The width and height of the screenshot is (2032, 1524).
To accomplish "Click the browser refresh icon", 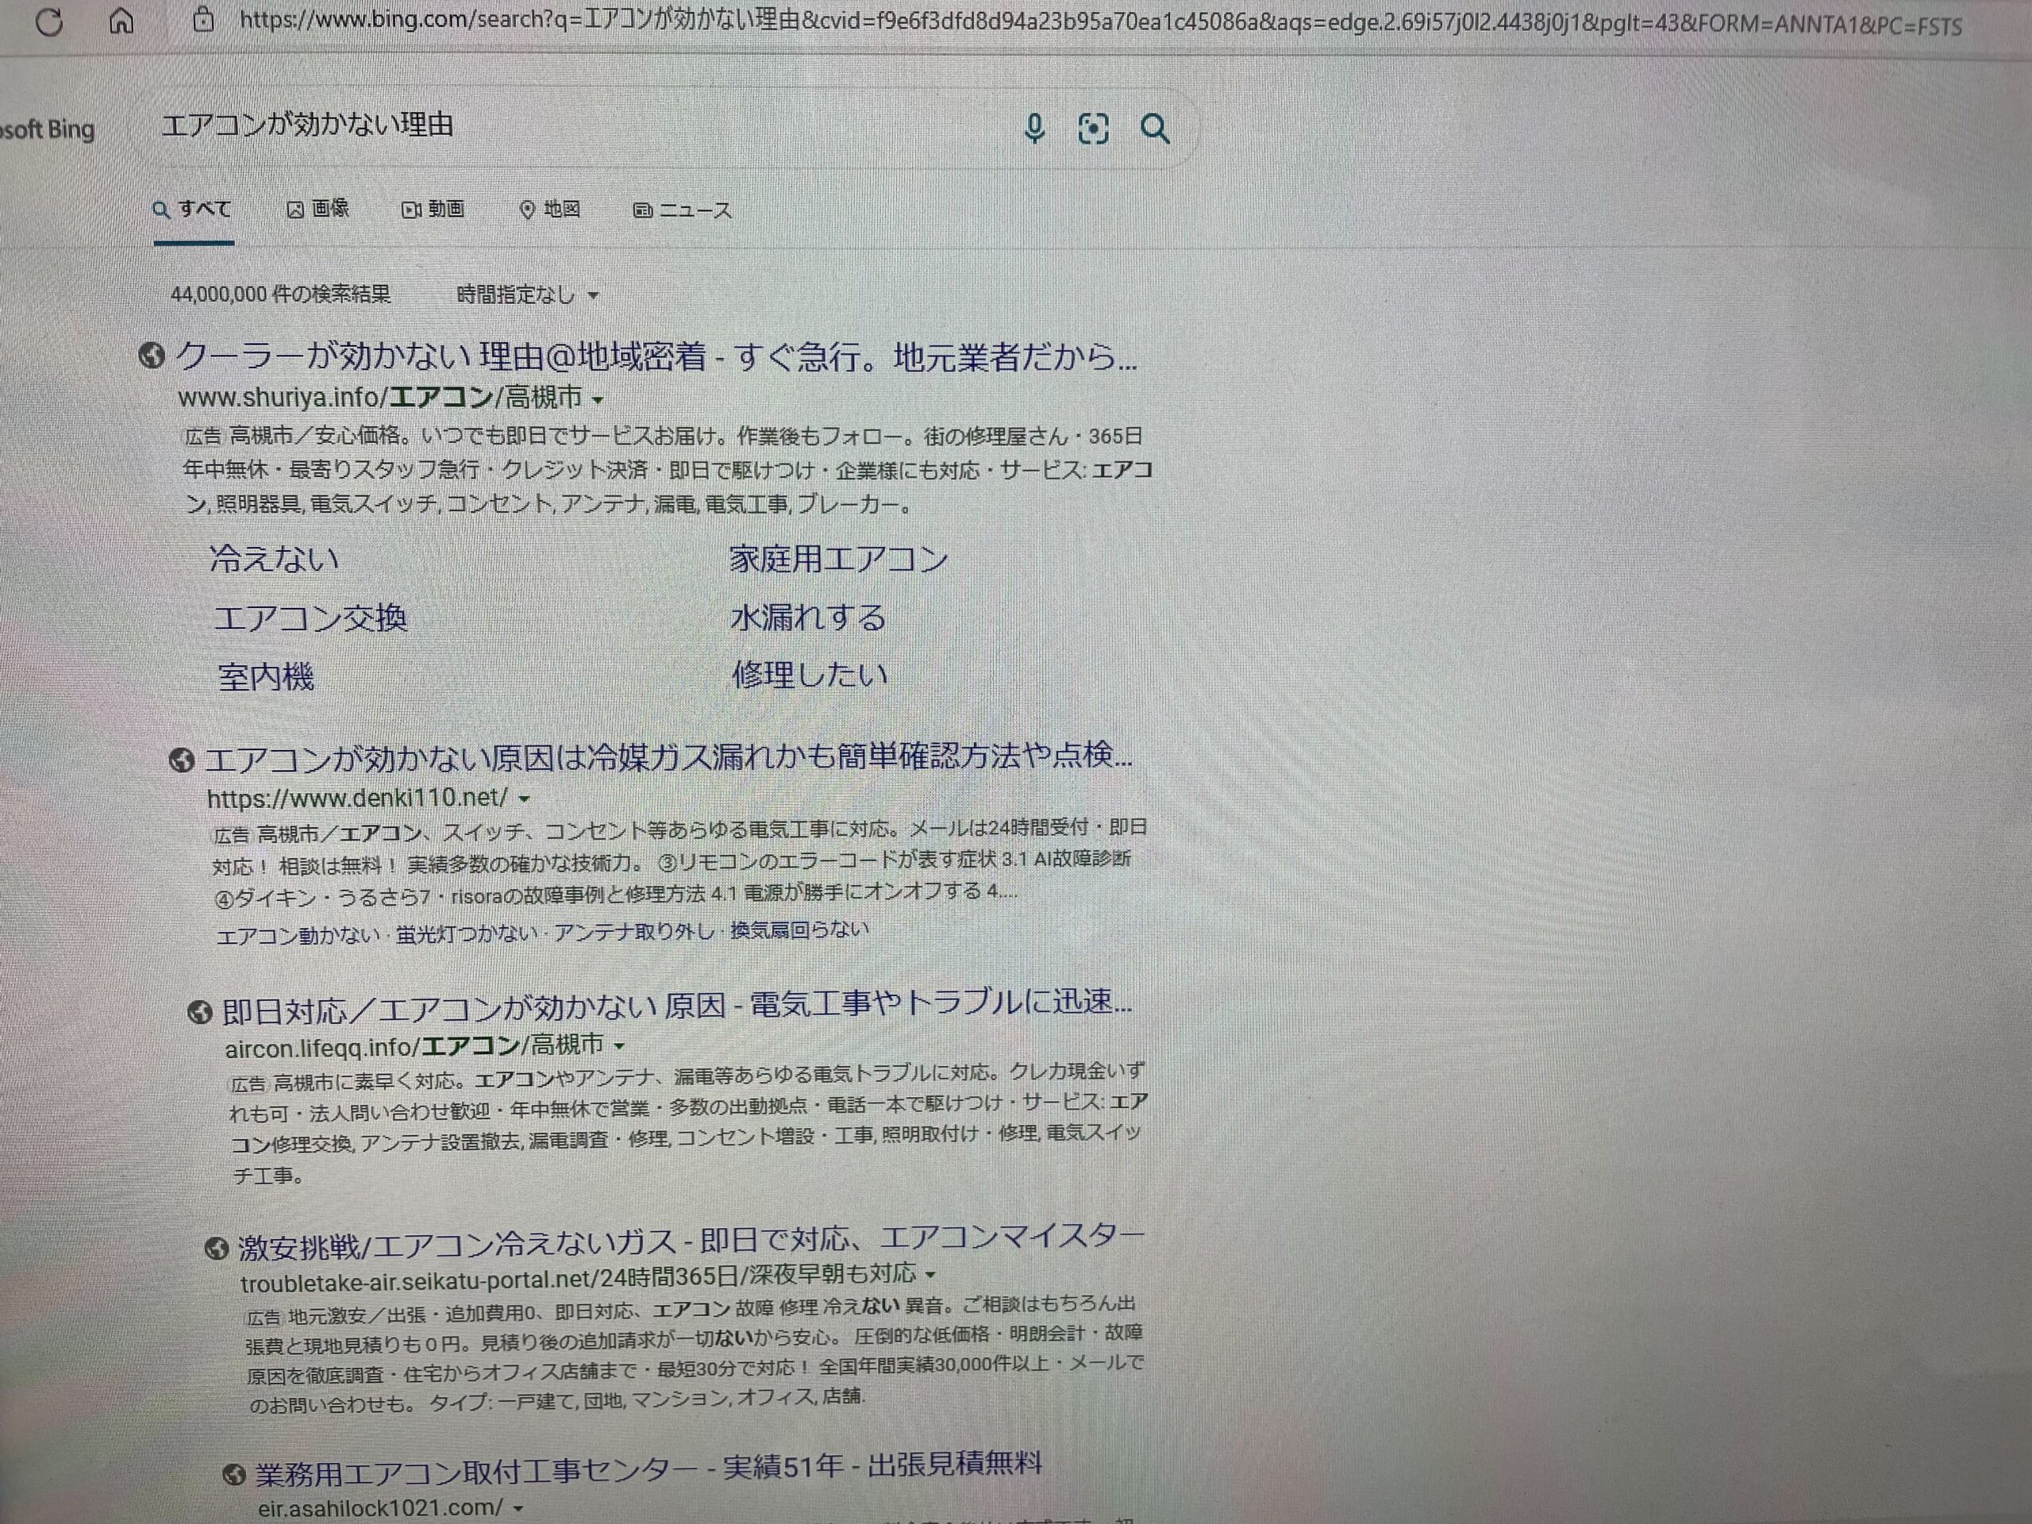I will pos(49,21).
